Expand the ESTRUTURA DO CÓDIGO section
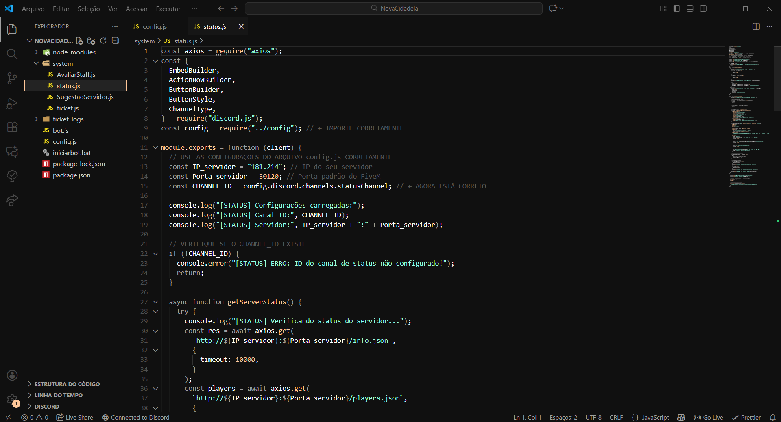This screenshot has height=422, width=781. click(x=67, y=384)
